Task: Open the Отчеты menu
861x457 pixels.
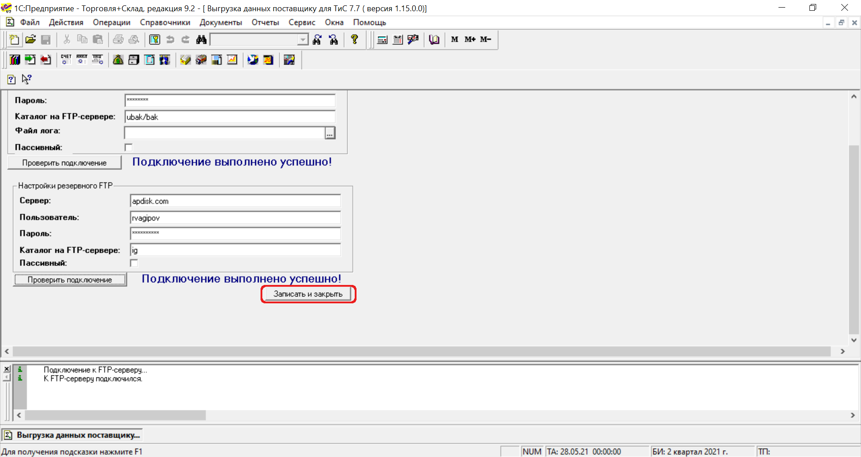Action: [265, 22]
